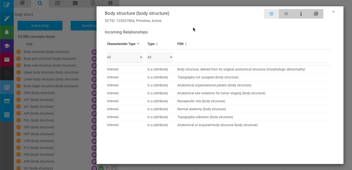Screen dimensions: 352x170
Task: Select Lower body structure result
Action: (51, 79)
